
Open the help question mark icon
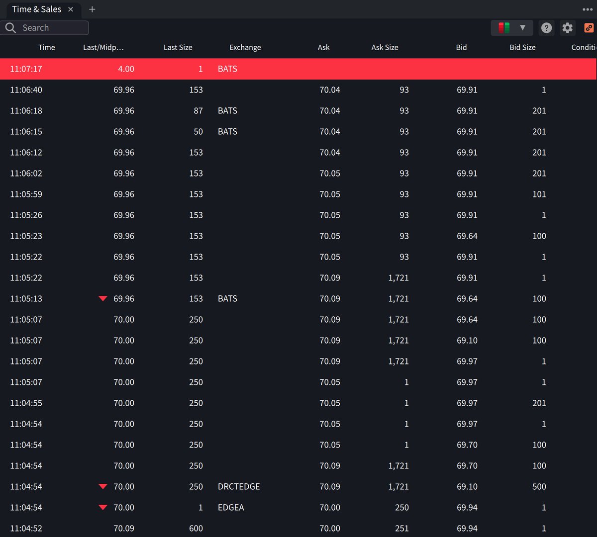(x=546, y=28)
